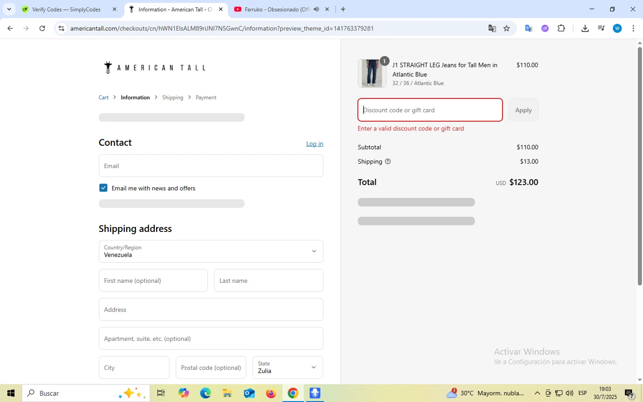Click the address bar URL
This screenshot has height=402, width=643.
[x=222, y=28]
